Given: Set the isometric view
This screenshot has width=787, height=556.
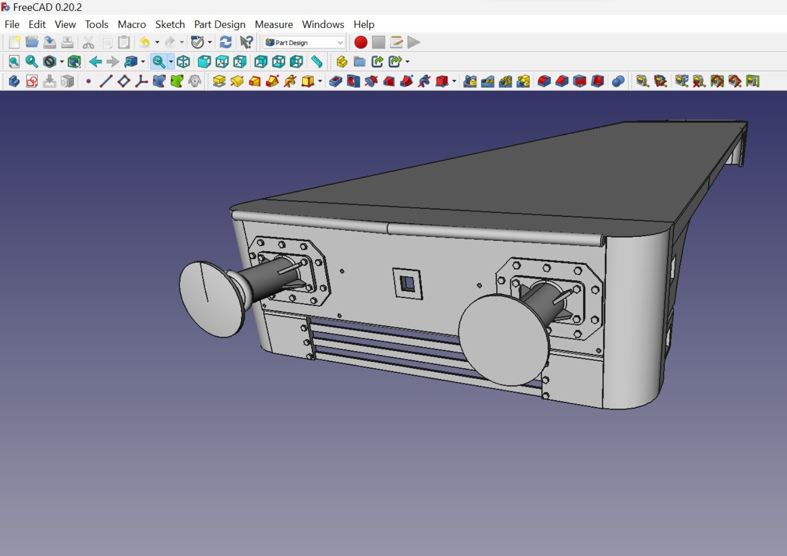Looking at the screenshot, I should point(183,61).
